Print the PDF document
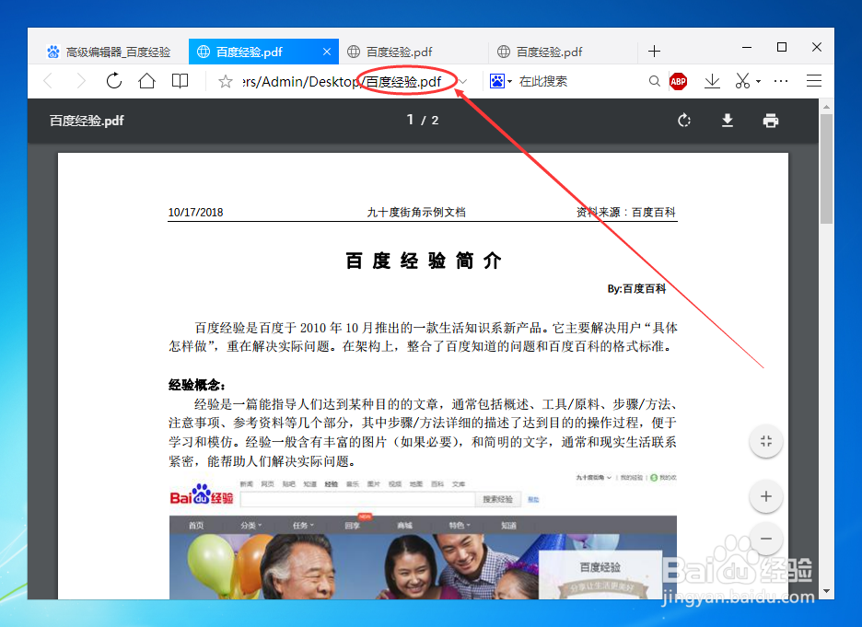Image resolution: width=862 pixels, height=627 pixels. click(771, 121)
